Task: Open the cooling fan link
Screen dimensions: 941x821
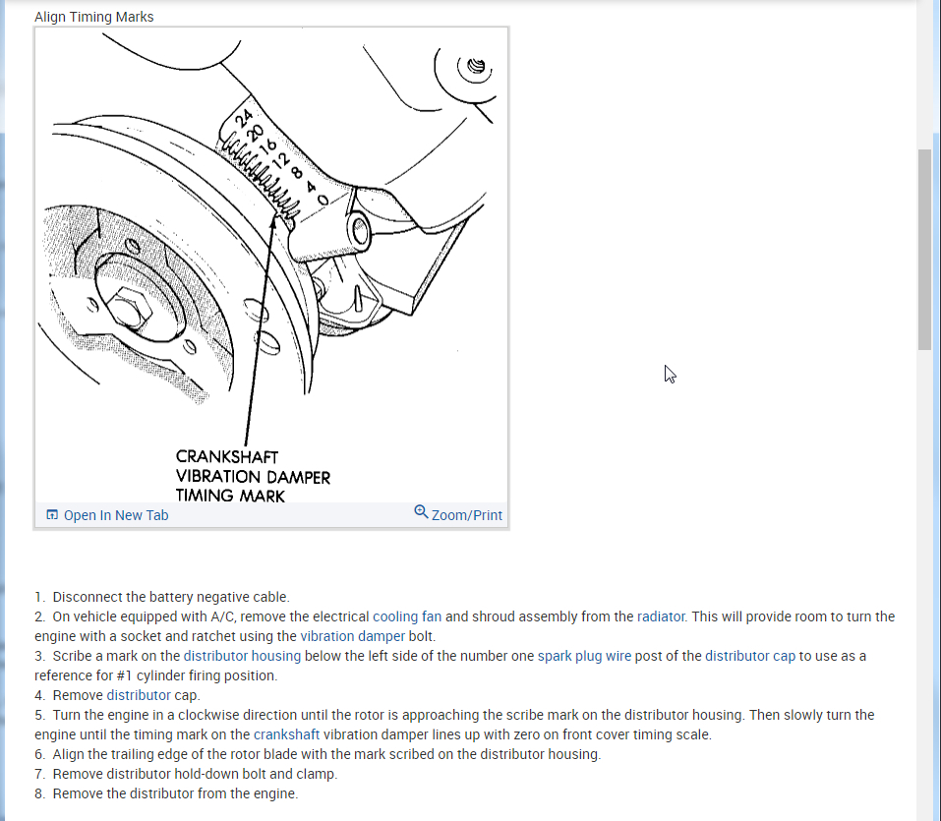Action: click(x=407, y=616)
